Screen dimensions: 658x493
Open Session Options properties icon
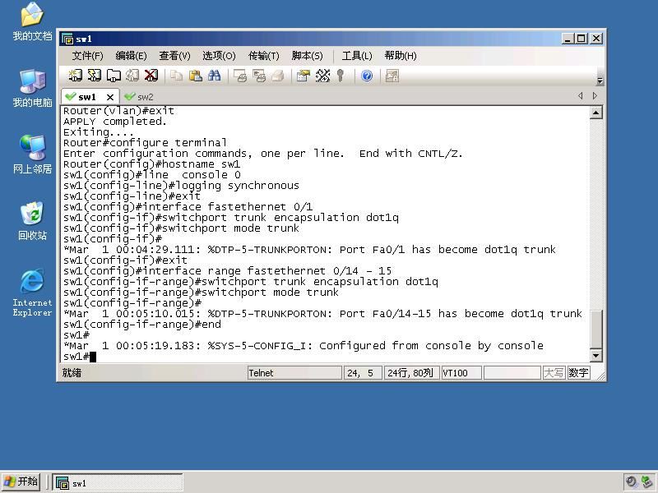click(303, 76)
